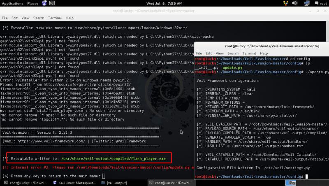Click the 'MSFVENOM_OPTIONS =' line

click(x=221, y=102)
